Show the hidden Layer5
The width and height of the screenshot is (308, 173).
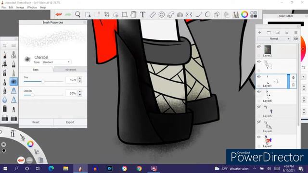(259, 107)
